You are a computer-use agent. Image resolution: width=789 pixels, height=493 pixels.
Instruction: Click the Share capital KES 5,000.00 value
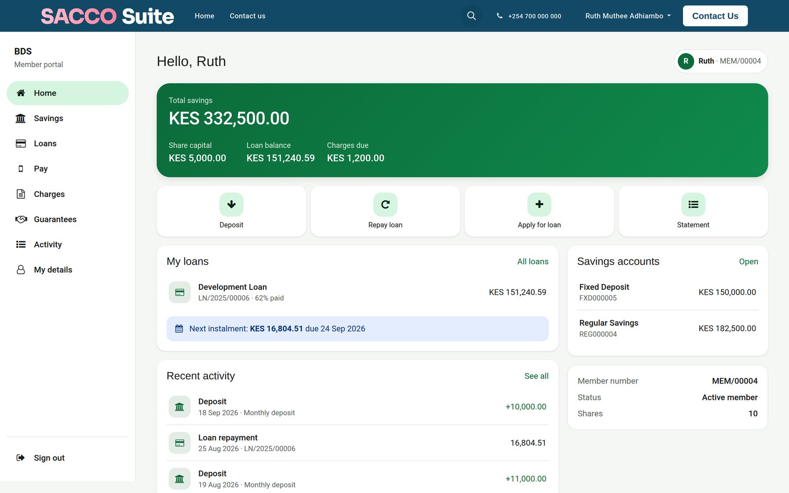(197, 158)
